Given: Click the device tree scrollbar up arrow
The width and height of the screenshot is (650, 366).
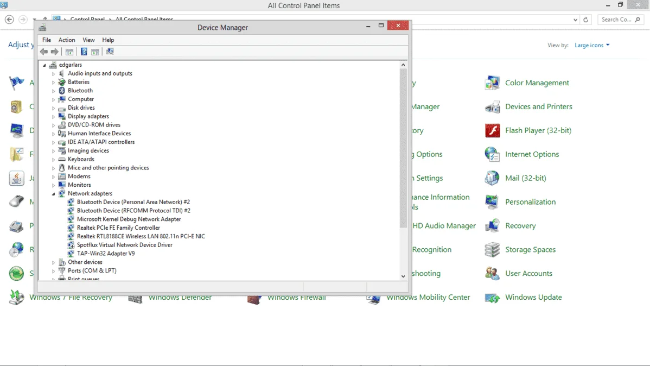Looking at the screenshot, I should click(403, 65).
